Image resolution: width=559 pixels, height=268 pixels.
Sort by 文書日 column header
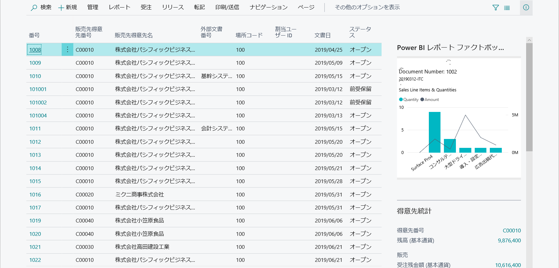[322, 35]
